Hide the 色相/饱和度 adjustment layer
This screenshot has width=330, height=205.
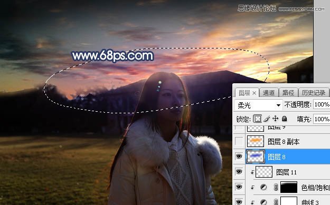[239, 187]
